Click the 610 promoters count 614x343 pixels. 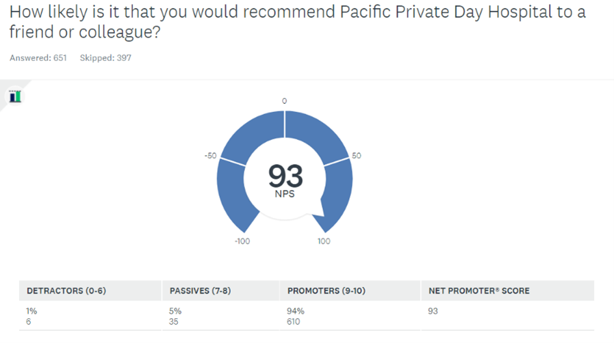click(293, 322)
